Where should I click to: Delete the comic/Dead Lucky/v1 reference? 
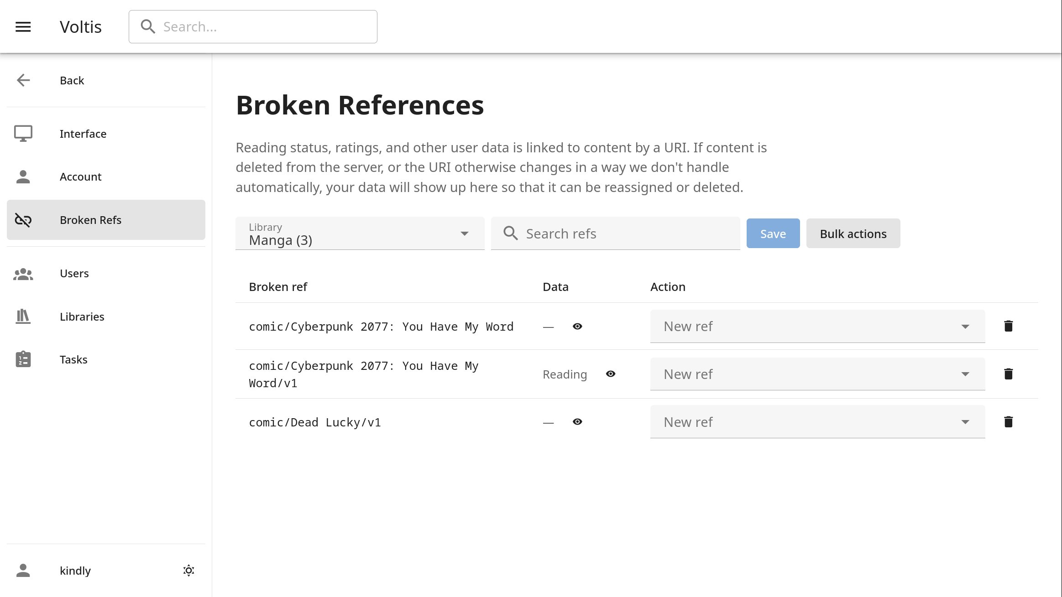click(1008, 421)
